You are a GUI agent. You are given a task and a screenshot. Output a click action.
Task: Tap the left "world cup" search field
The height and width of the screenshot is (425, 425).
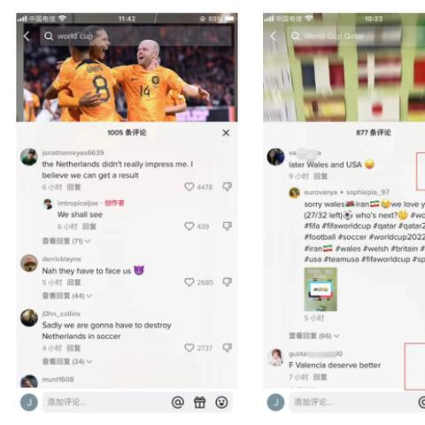135,36
